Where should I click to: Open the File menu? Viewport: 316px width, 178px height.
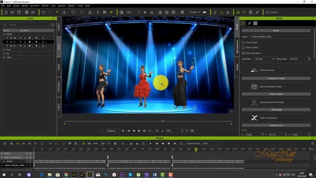tap(3, 6)
